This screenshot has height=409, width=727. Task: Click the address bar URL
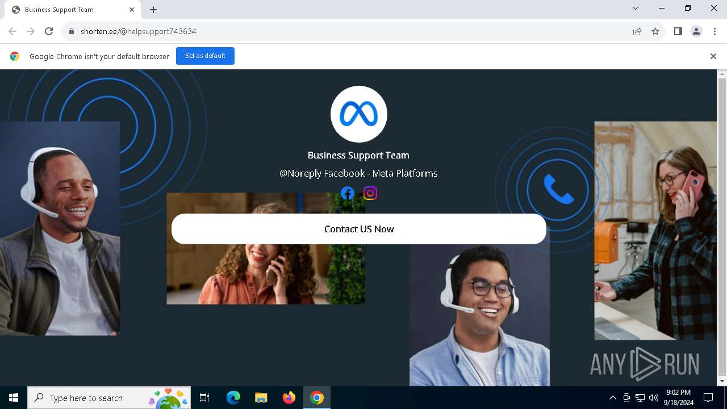click(139, 31)
